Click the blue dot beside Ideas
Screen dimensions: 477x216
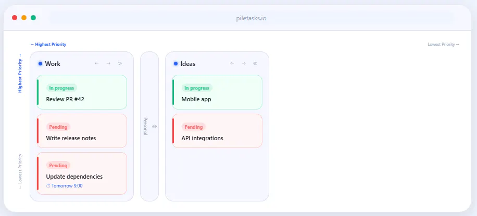pos(175,64)
